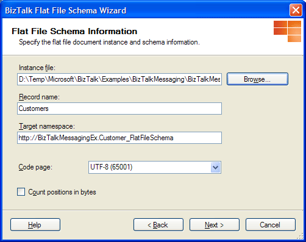The height and width of the screenshot is (242, 306).
Task: Click the 'Count positions in bytes' label text
Action: 62,192
